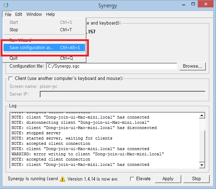Click the Stop button at bottom right
Screen dimensions: 216x189
196,179
